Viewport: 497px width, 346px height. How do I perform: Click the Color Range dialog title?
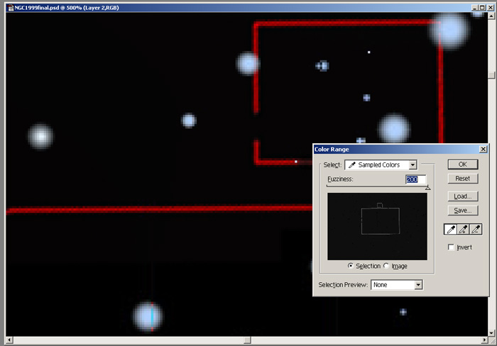[332, 149]
